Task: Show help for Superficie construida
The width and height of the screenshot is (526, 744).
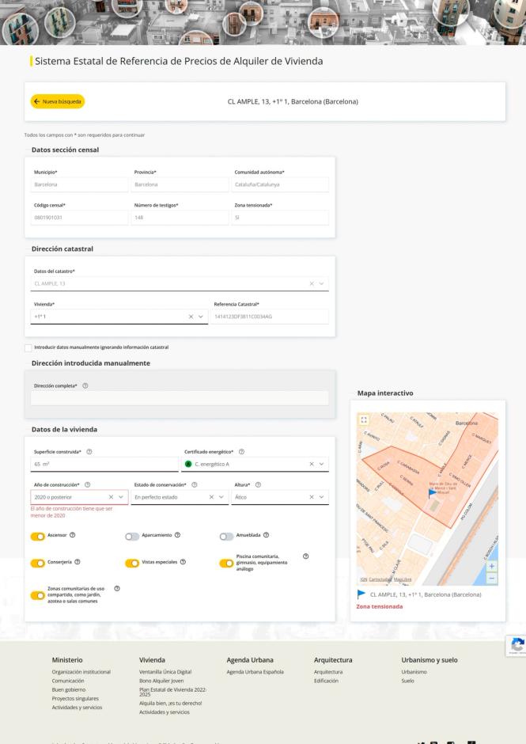Action: pos(89,452)
